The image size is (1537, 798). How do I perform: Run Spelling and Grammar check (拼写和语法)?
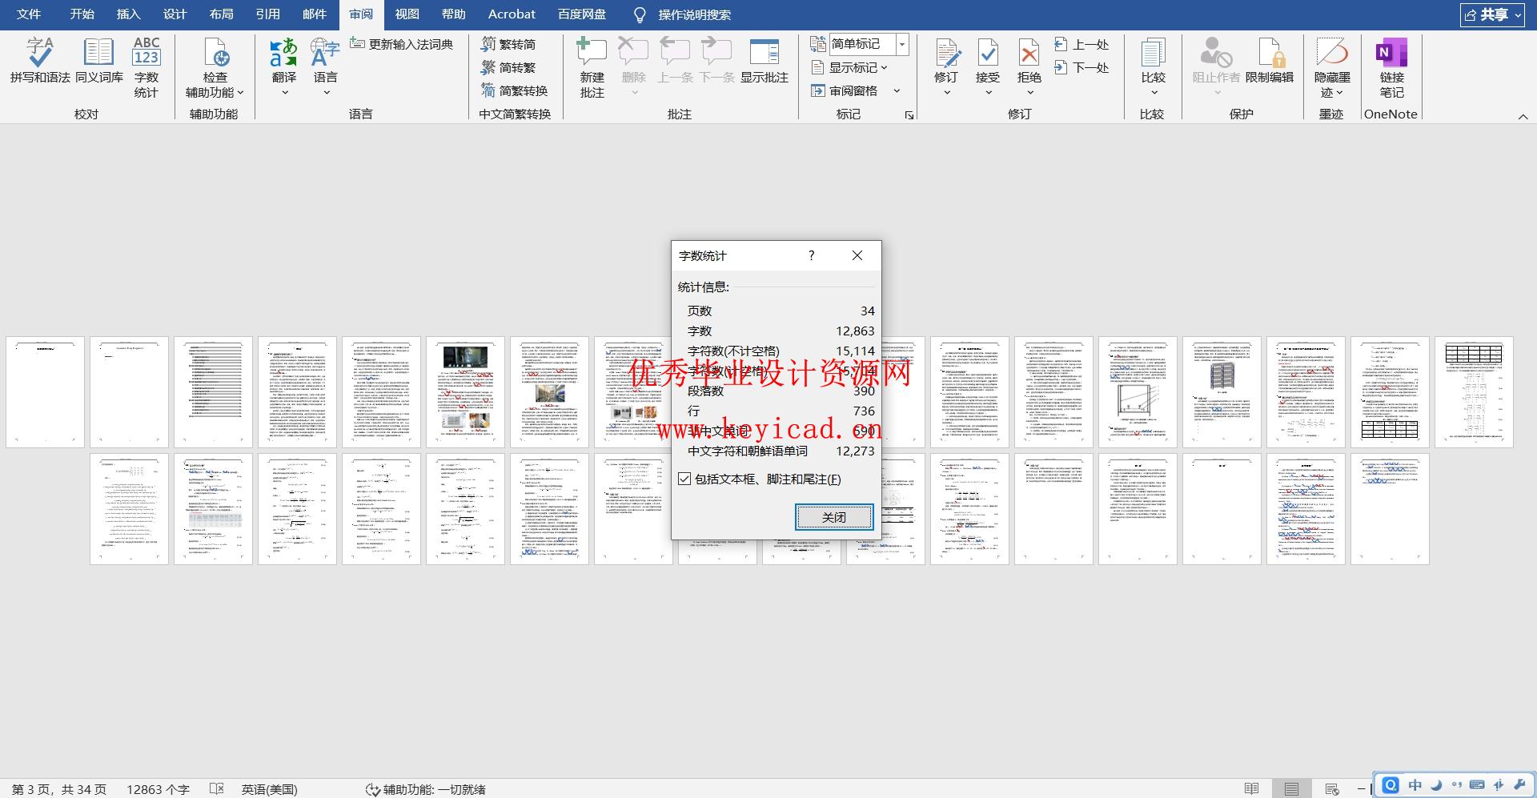40,62
